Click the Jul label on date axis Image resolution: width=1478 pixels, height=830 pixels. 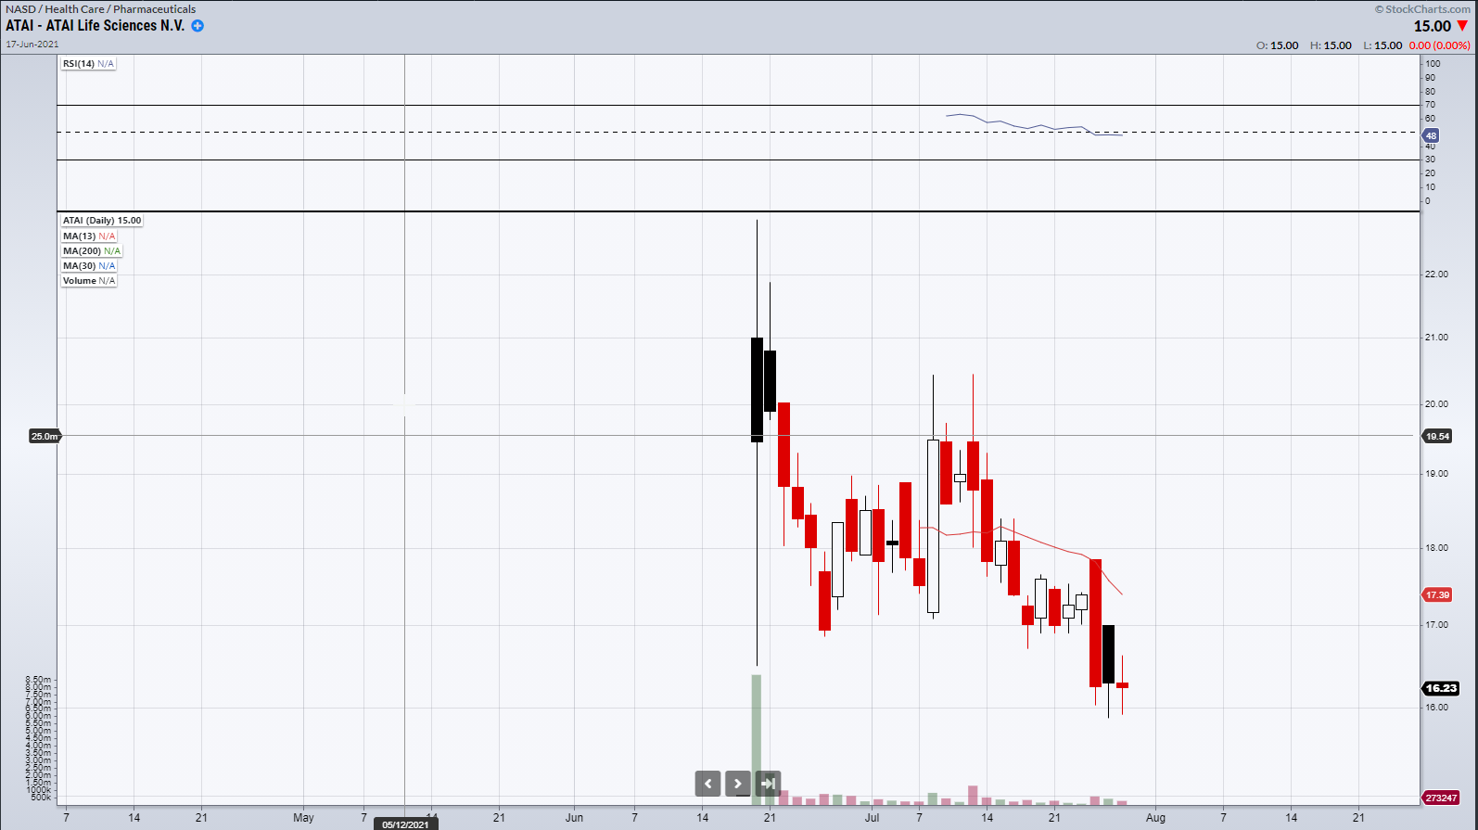pos(872,818)
